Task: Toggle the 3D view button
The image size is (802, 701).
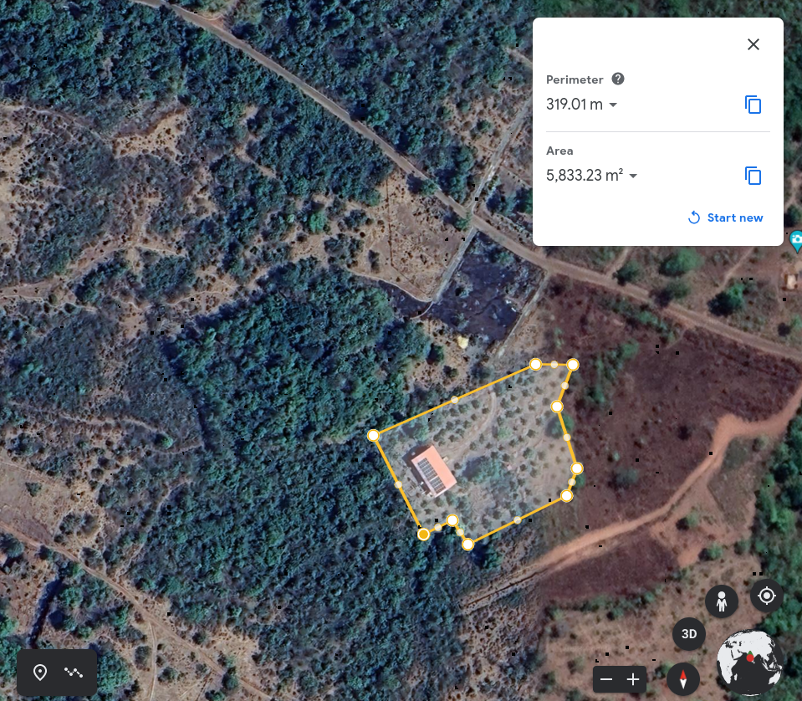Action: click(x=689, y=634)
